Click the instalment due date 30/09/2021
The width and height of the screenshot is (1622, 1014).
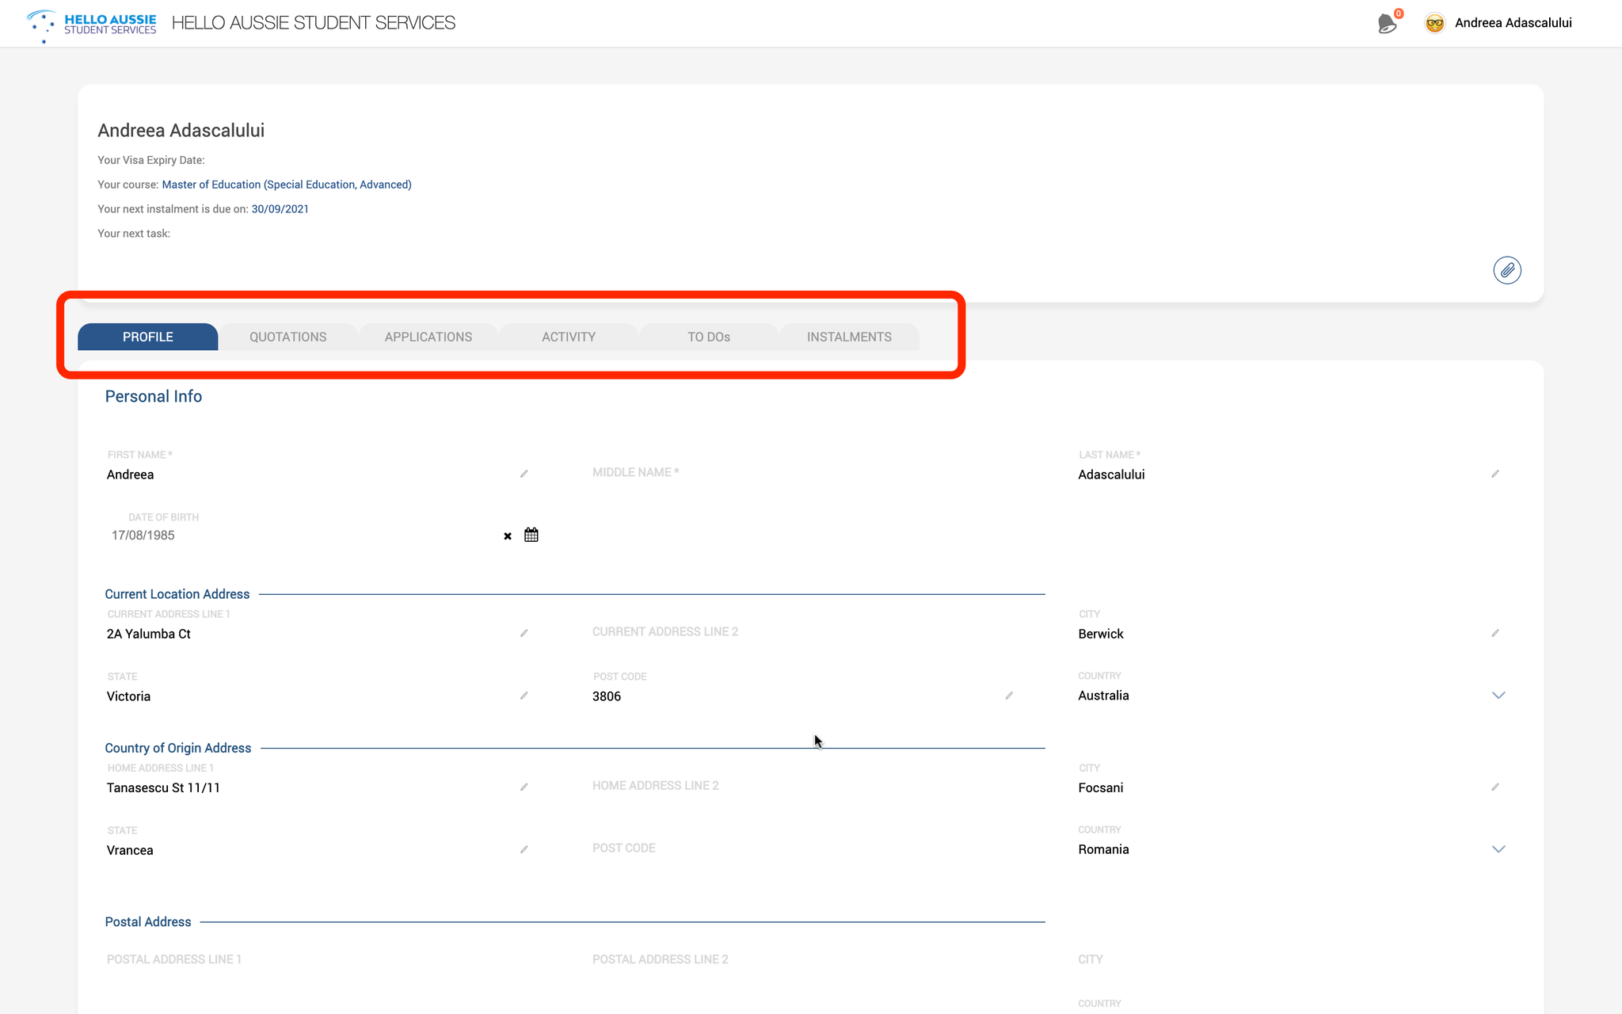point(280,209)
